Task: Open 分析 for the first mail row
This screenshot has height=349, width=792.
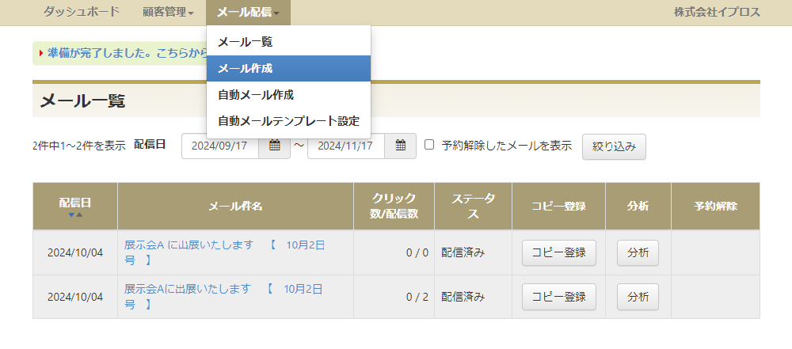Action: 638,252
